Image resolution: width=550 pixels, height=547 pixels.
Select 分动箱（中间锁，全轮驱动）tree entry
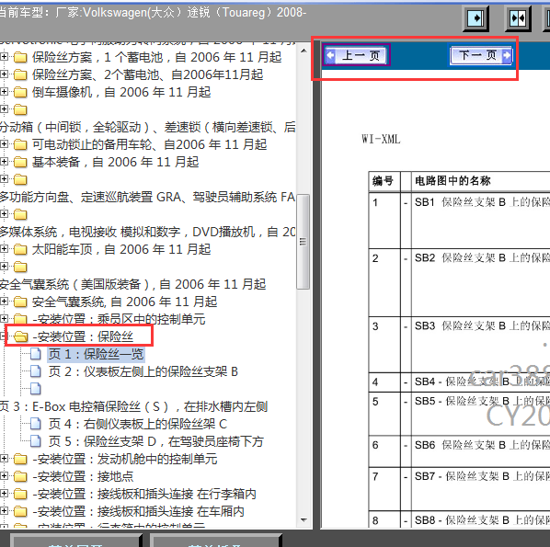[x=147, y=127]
